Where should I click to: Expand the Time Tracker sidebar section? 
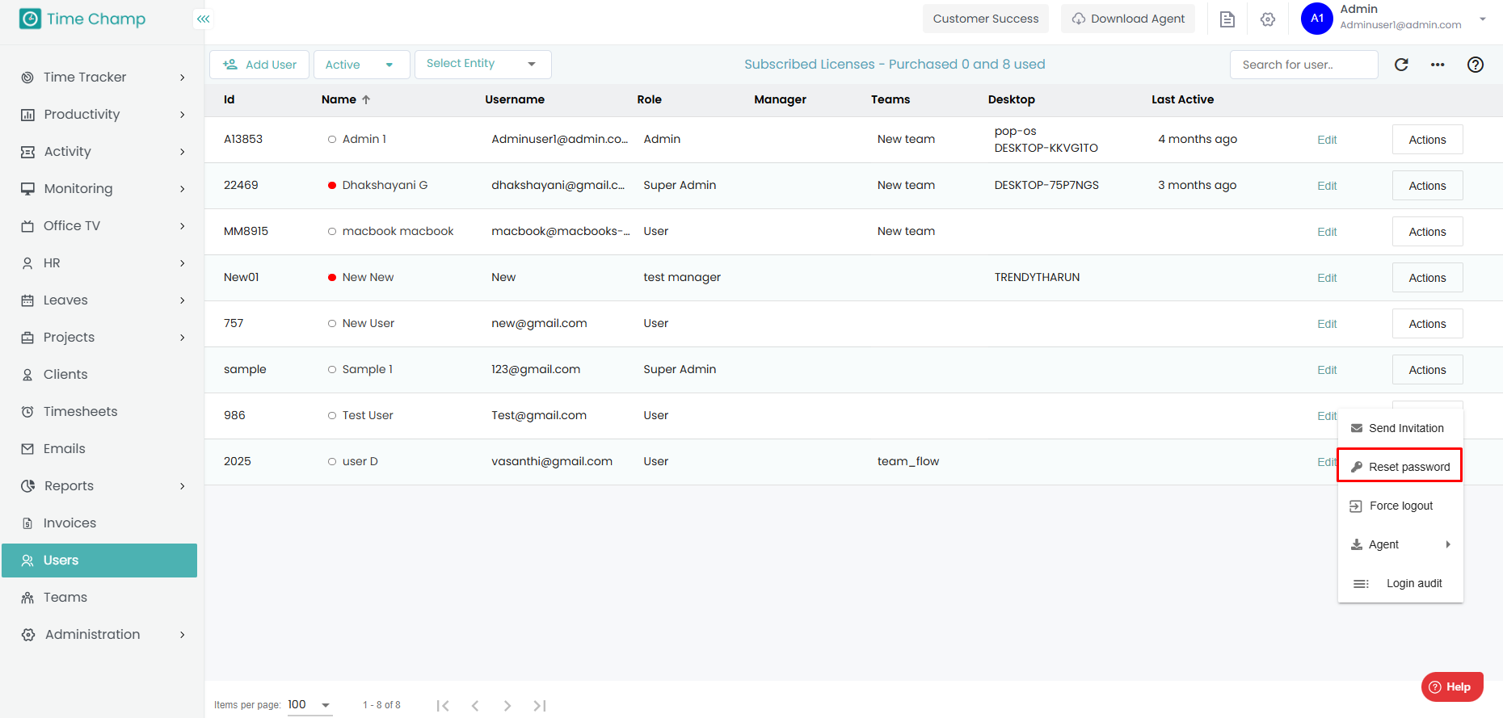tap(103, 78)
